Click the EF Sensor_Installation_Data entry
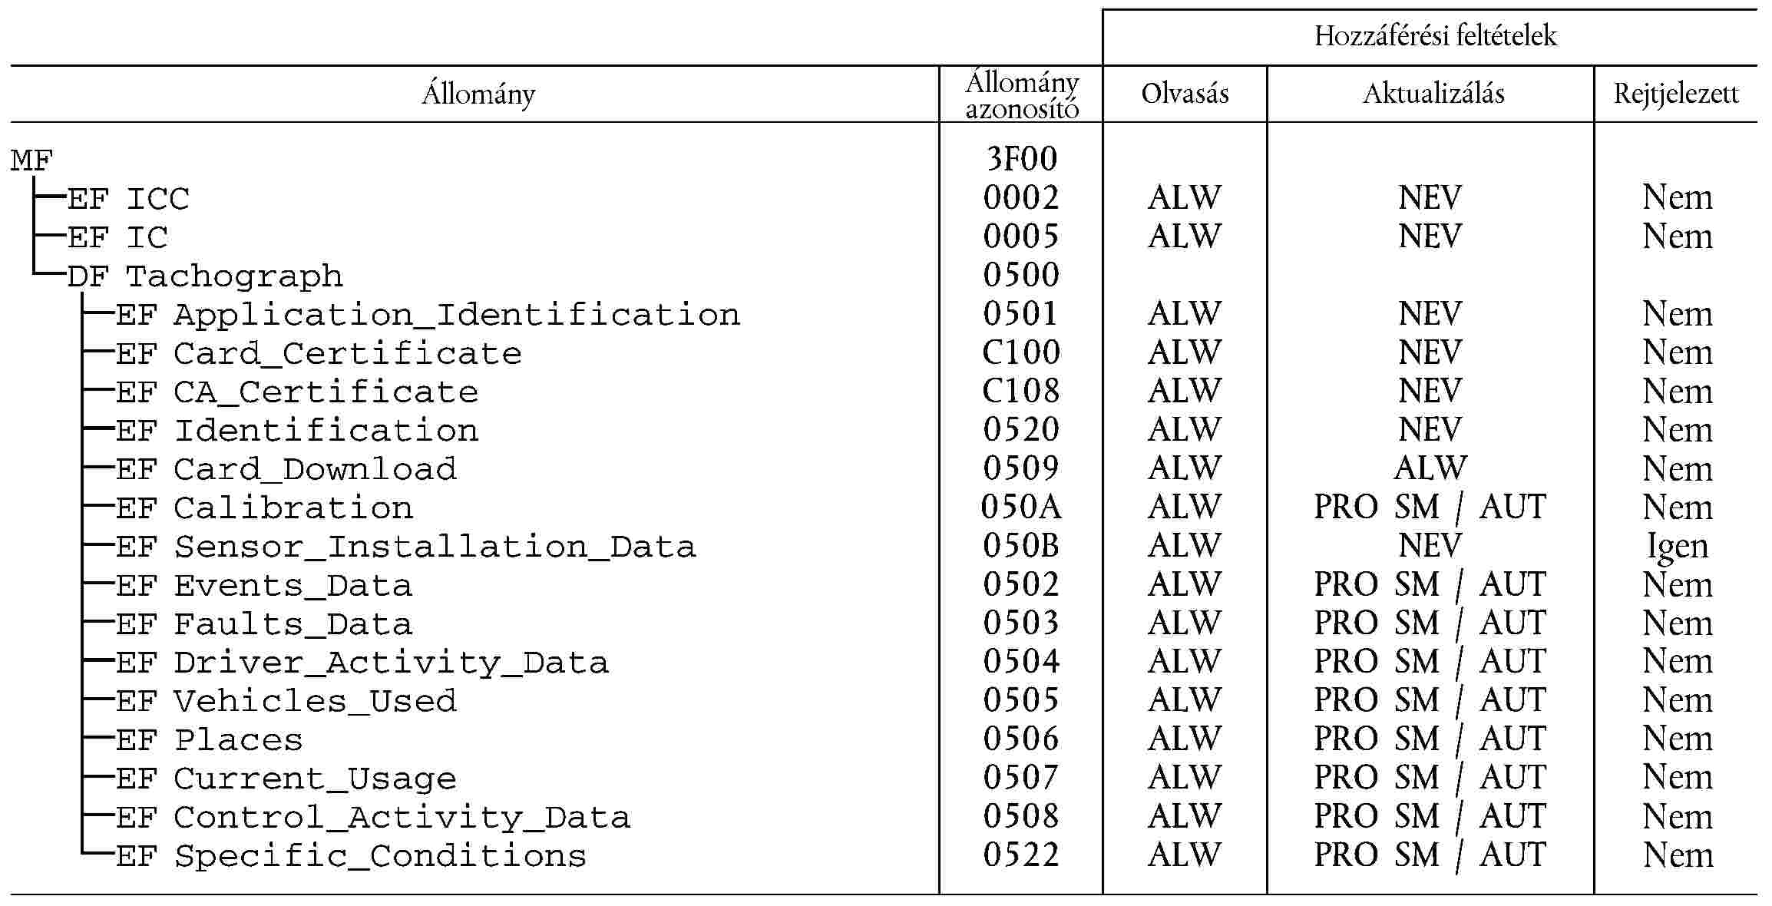This screenshot has height=906, width=1772. [x=405, y=547]
